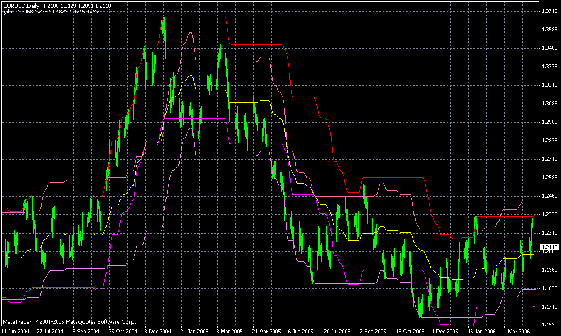The width and height of the screenshot is (561, 336).
Task: Select the 1.1835 price level label
Action: tap(550, 288)
